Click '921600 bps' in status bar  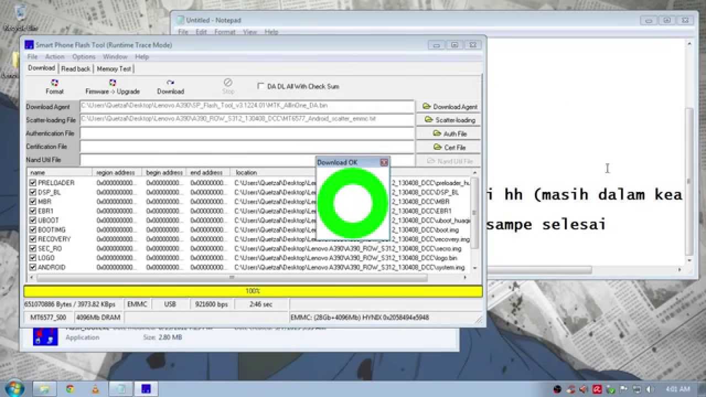(212, 304)
